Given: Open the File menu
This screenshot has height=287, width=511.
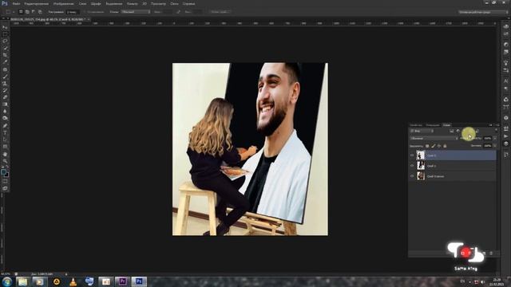Looking at the screenshot, I should coord(16,3).
